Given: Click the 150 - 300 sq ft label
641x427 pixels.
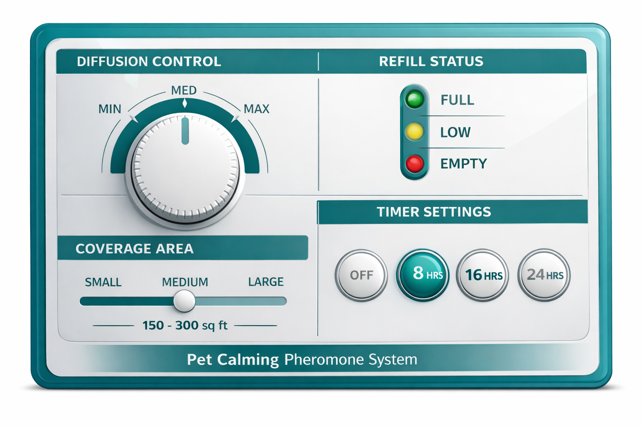Looking at the screenshot, I should (x=185, y=325).
